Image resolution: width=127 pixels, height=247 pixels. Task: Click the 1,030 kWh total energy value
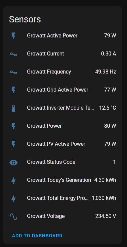104,198
